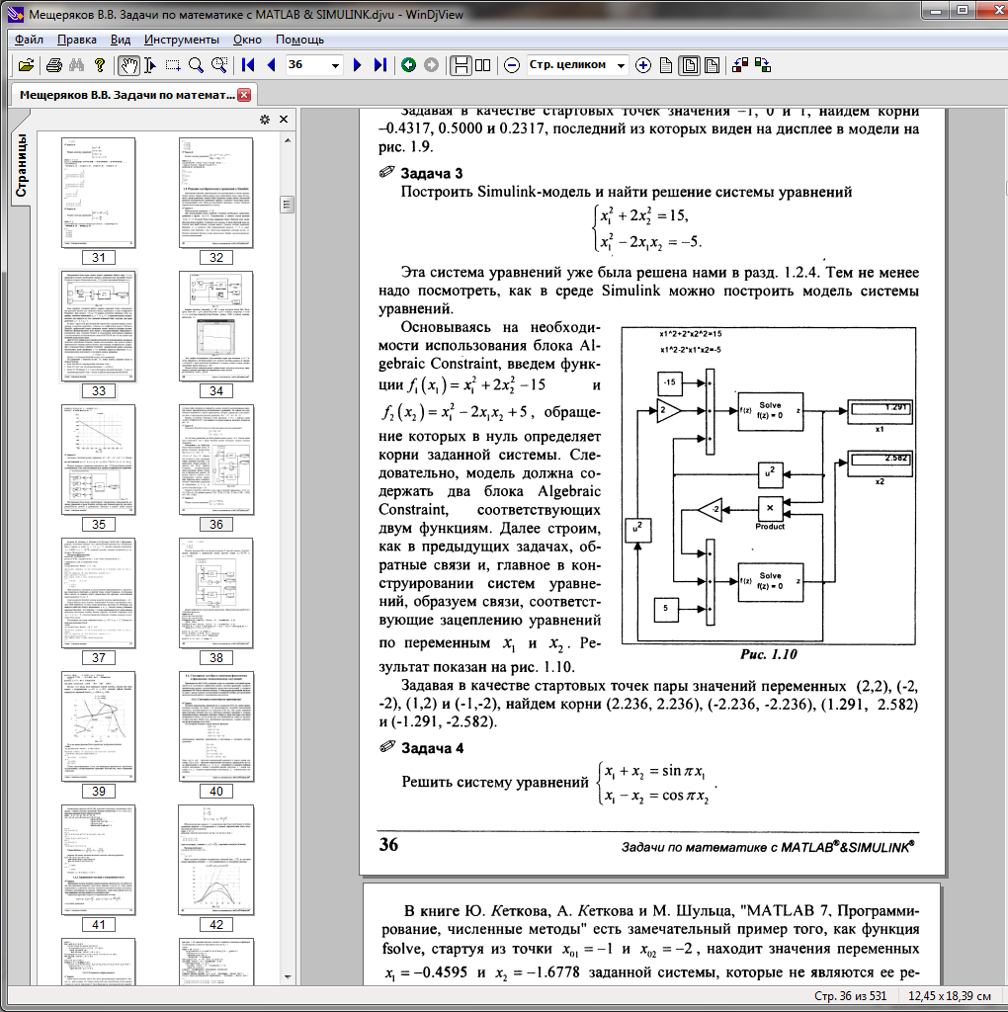Select page 36 thumbnail
This screenshot has height=1012, width=1008.
[216, 460]
